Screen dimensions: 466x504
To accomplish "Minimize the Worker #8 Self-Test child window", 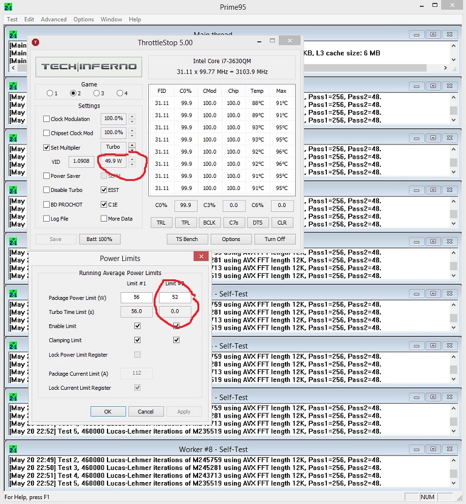I will [x=416, y=449].
